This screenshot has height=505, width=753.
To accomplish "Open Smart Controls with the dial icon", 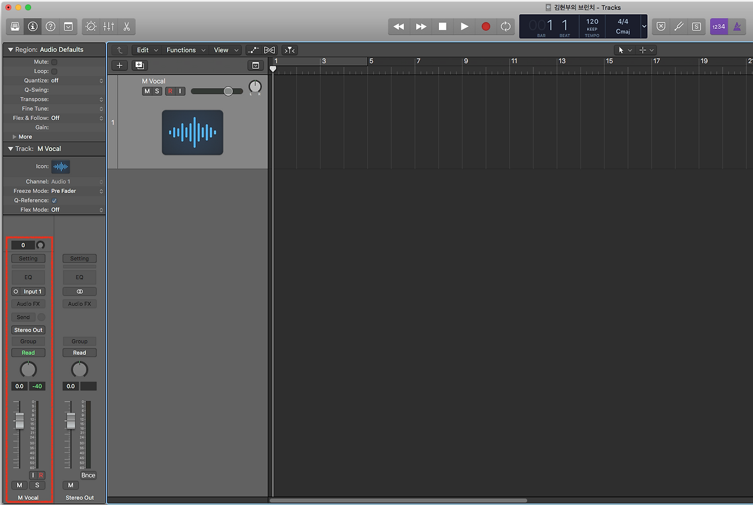I will pos(91,26).
